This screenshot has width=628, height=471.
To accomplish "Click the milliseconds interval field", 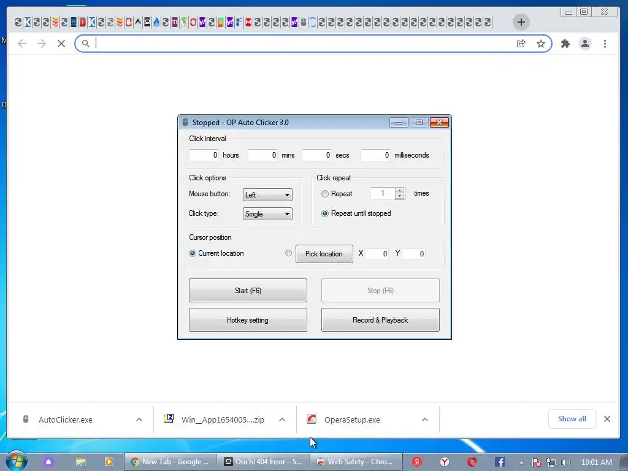I will pos(376,155).
